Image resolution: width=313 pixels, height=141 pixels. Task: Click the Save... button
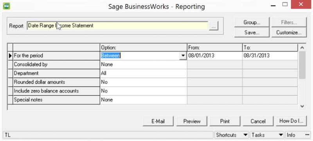coord(252,32)
